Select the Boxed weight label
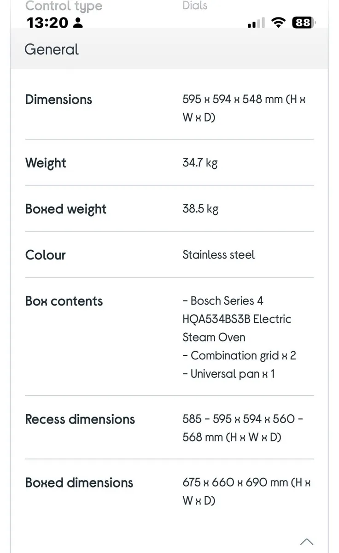This screenshot has height=553, width=339. tap(66, 209)
